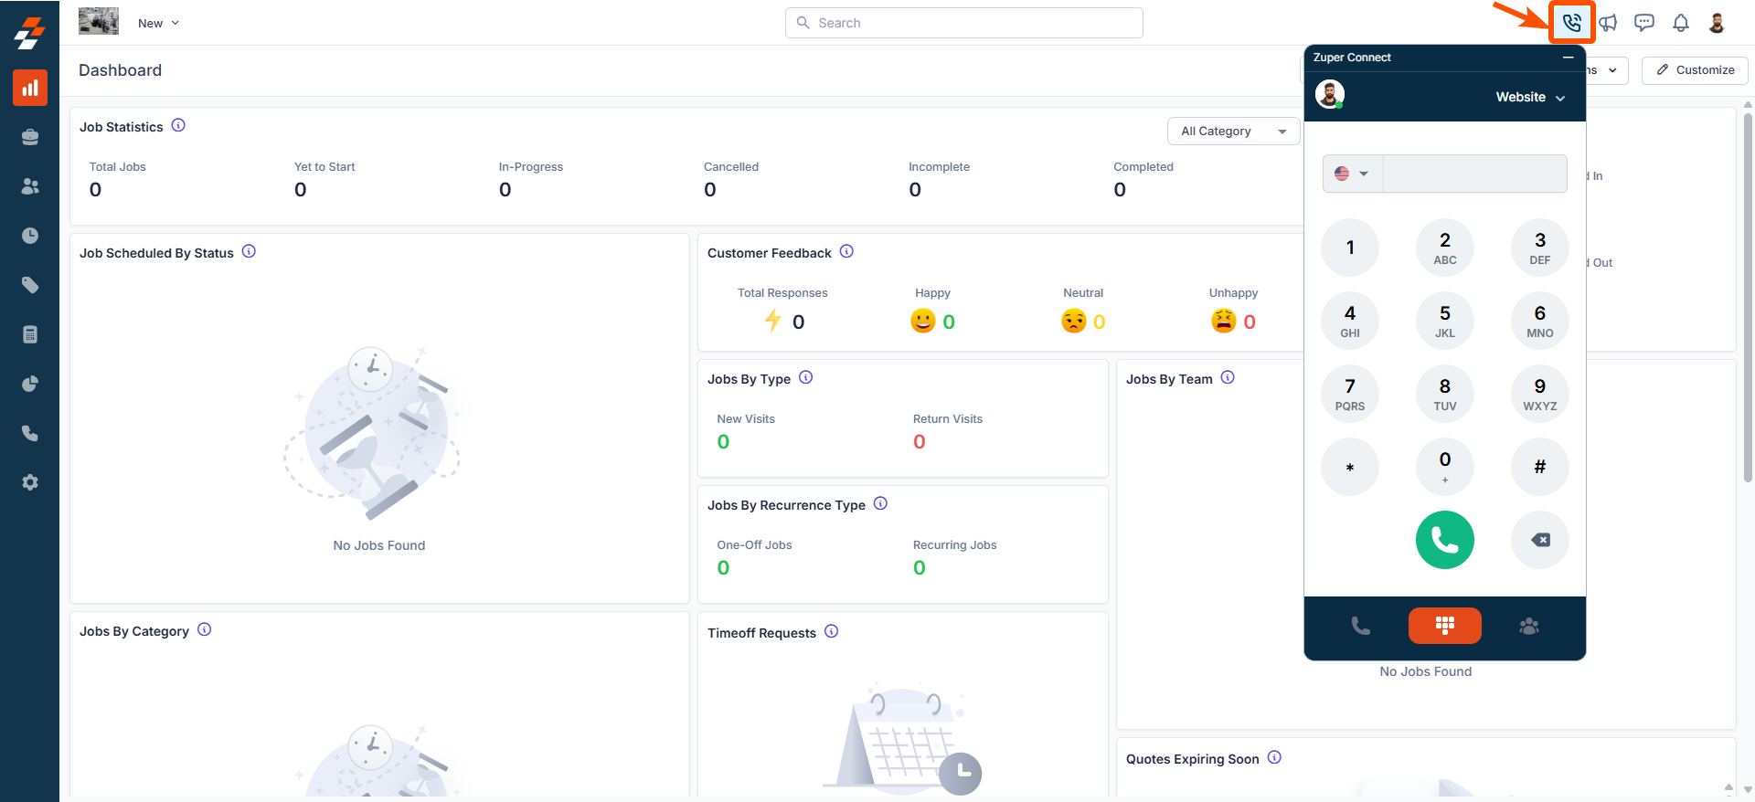1755x802 pixels.
Task: Open the Reports pie chart icon in sidebar
Action: 30,384
